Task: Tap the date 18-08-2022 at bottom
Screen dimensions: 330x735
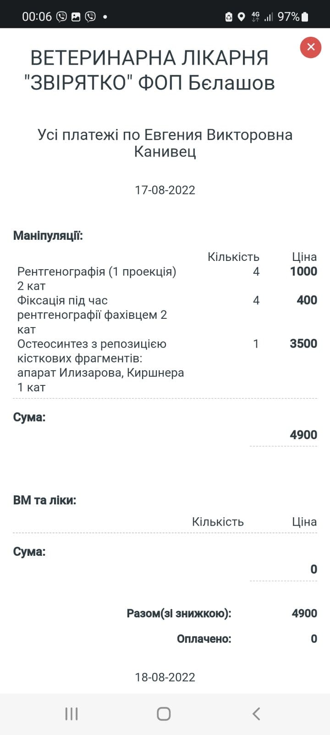Action: (165, 677)
